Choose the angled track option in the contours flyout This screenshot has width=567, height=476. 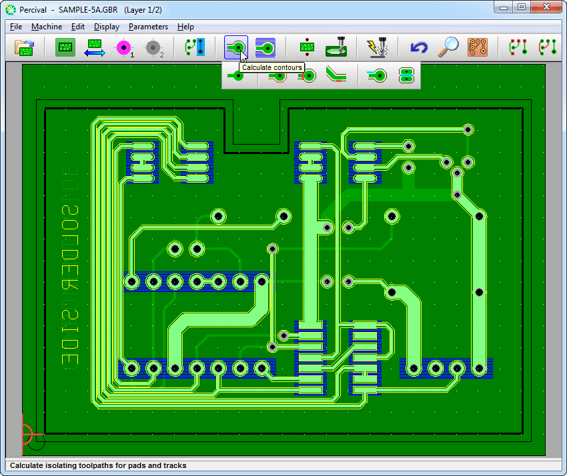coord(336,76)
